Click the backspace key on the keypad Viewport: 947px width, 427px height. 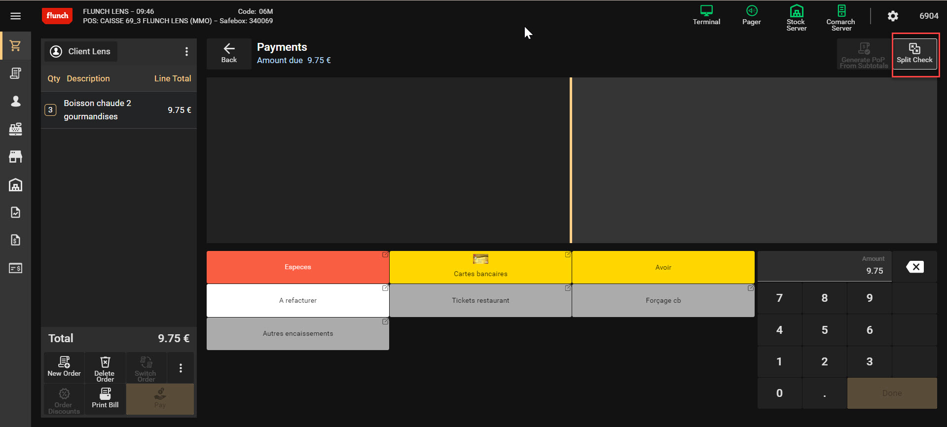point(915,267)
